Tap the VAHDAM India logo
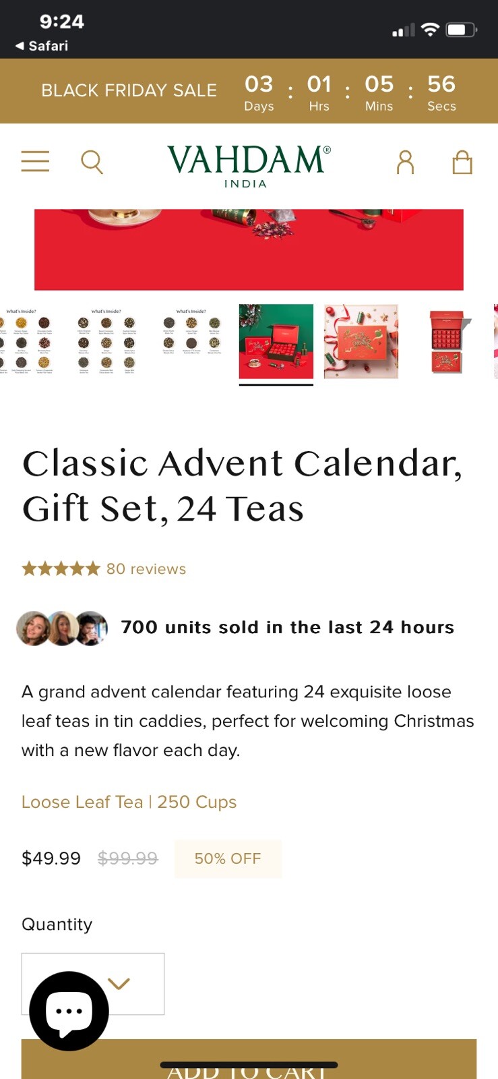This screenshot has height=1079, width=498. coord(249,165)
